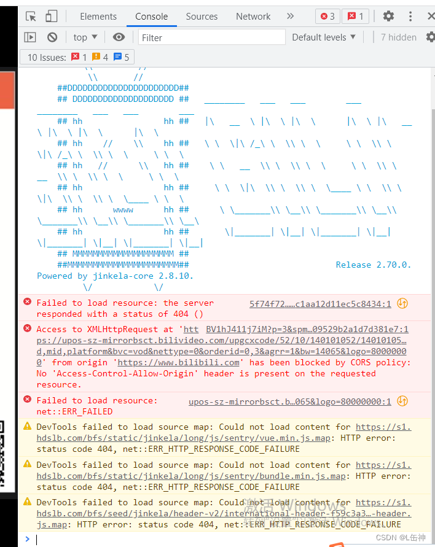Open the upos-sz-mirrorbsct.b…065&logo=80000000:1 link
This screenshot has height=547, width=435.
click(290, 402)
